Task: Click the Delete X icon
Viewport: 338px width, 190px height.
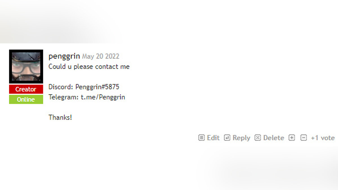Action: pos(258,138)
